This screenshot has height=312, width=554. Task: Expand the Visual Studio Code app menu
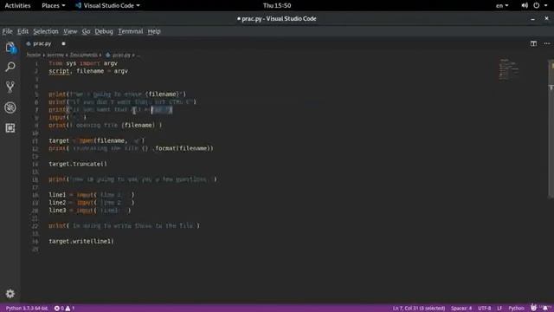107,5
